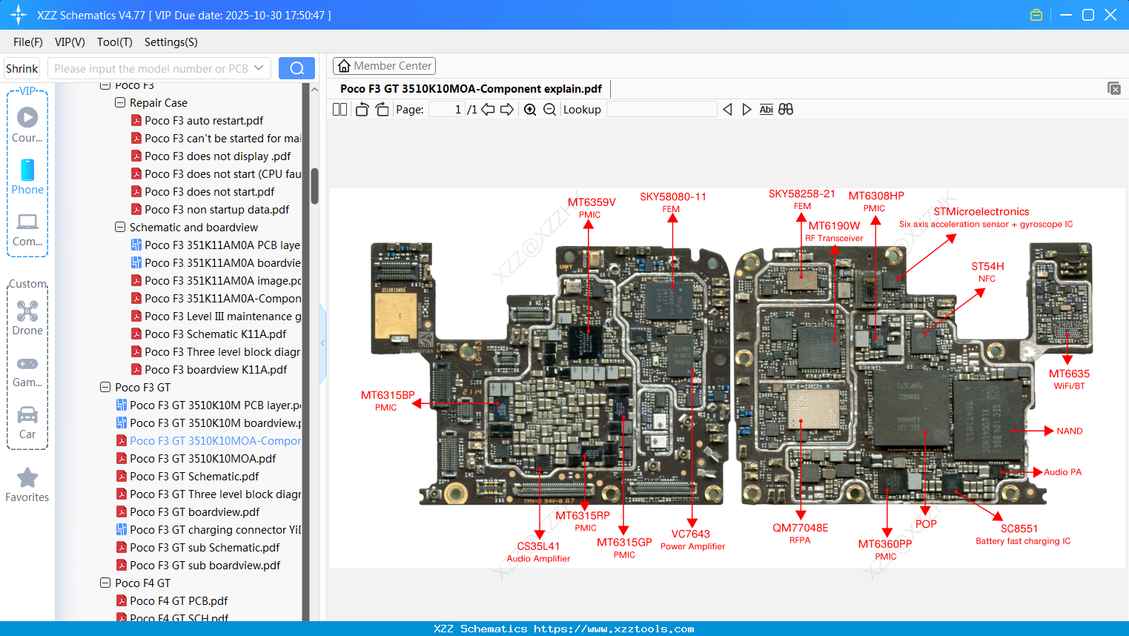This screenshot has height=636, width=1129.
Task: Open the Tool(T) menu
Action: [x=114, y=42]
